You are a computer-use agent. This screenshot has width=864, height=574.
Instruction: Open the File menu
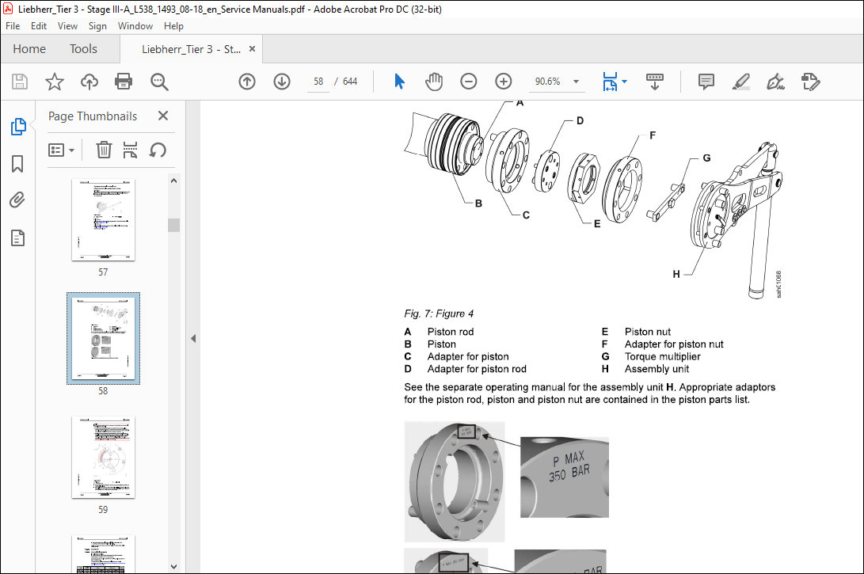(x=13, y=26)
